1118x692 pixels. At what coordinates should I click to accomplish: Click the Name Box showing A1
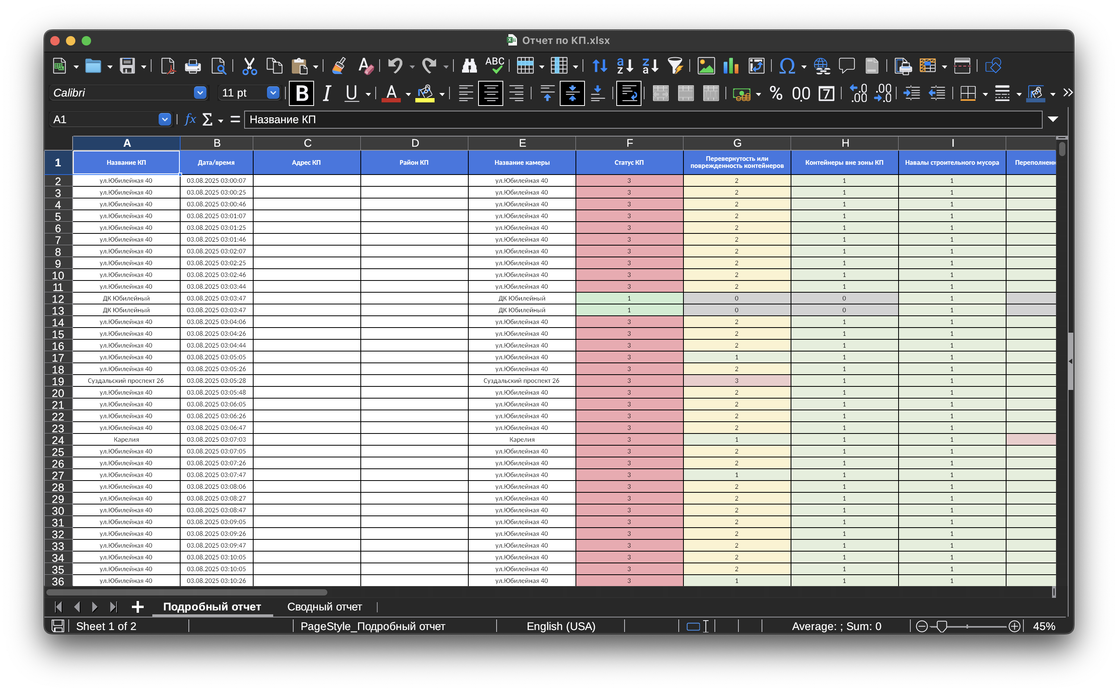[x=104, y=119]
